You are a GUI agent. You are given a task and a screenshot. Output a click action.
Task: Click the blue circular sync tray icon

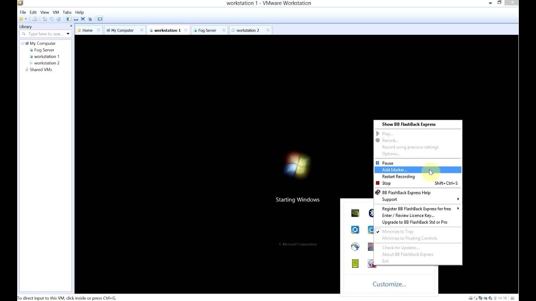click(x=355, y=230)
